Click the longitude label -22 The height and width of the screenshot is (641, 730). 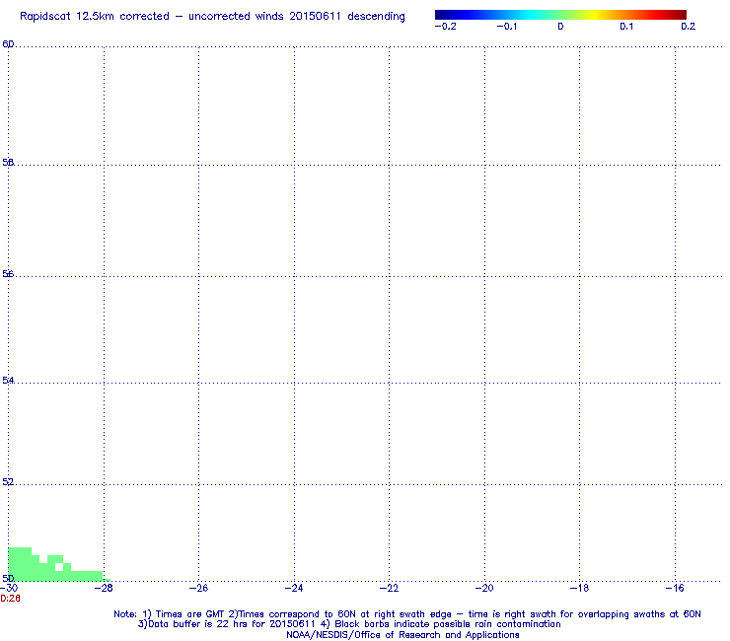pos(389,588)
